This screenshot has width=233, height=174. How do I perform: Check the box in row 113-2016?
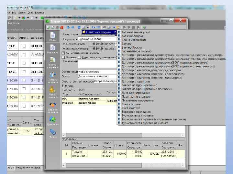click(24, 80)
